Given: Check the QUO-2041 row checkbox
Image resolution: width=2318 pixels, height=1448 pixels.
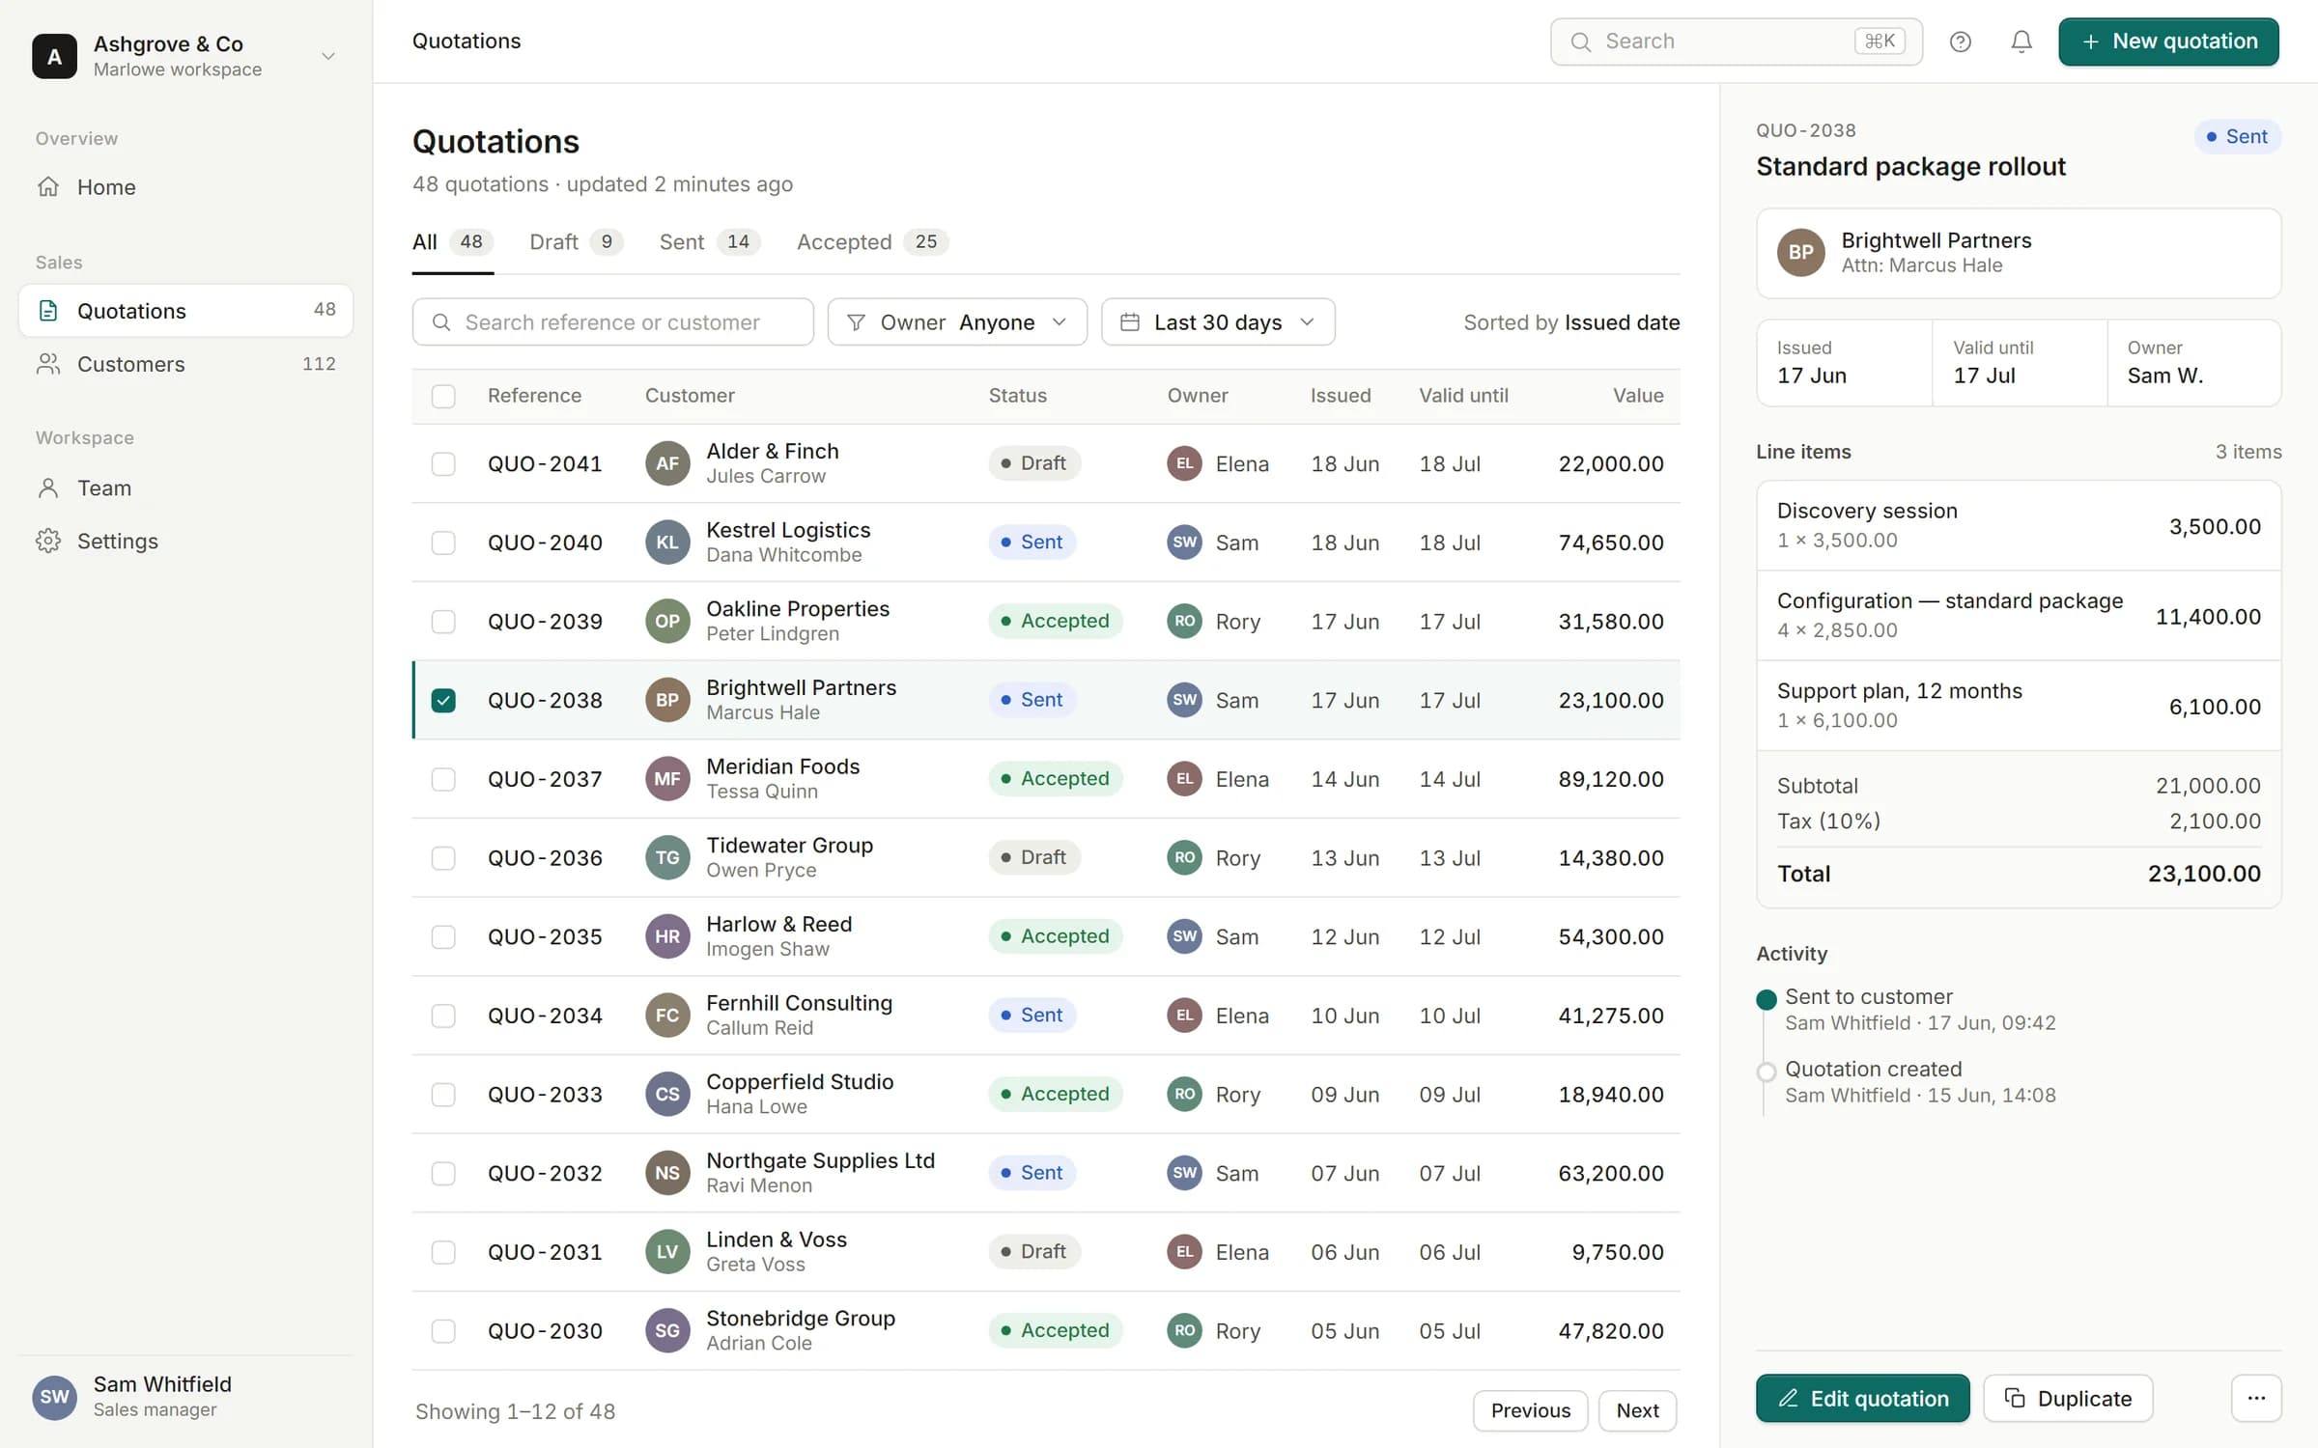Looking at the screenshot, I should [443, 463].
